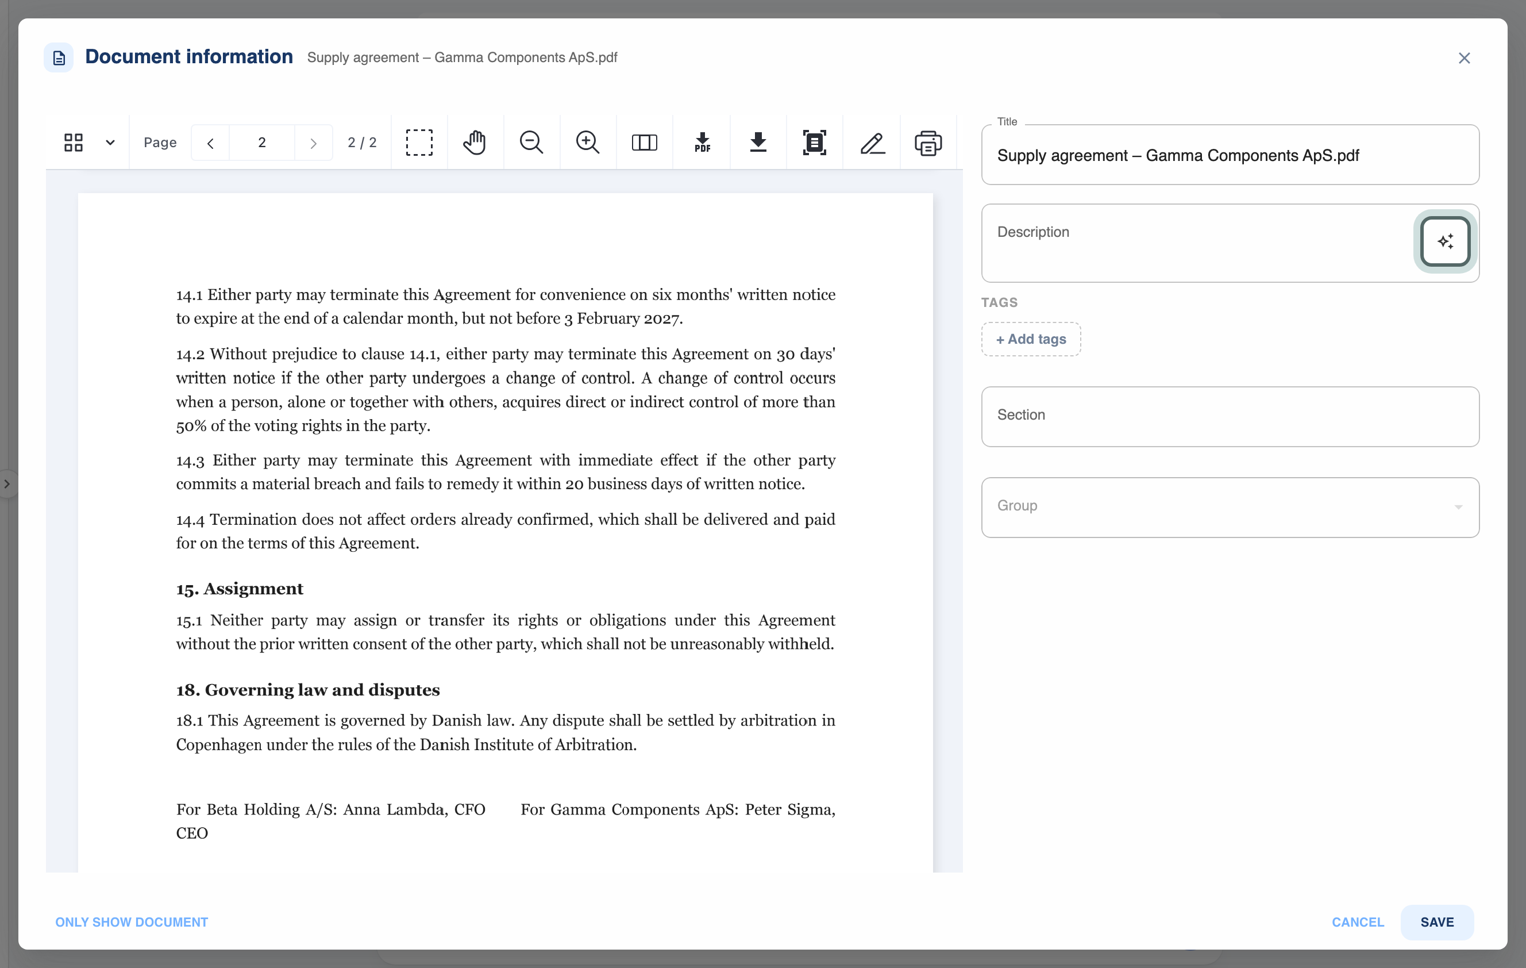
Task: Click the '2 / 2' page count label
Action: [362, 143]
